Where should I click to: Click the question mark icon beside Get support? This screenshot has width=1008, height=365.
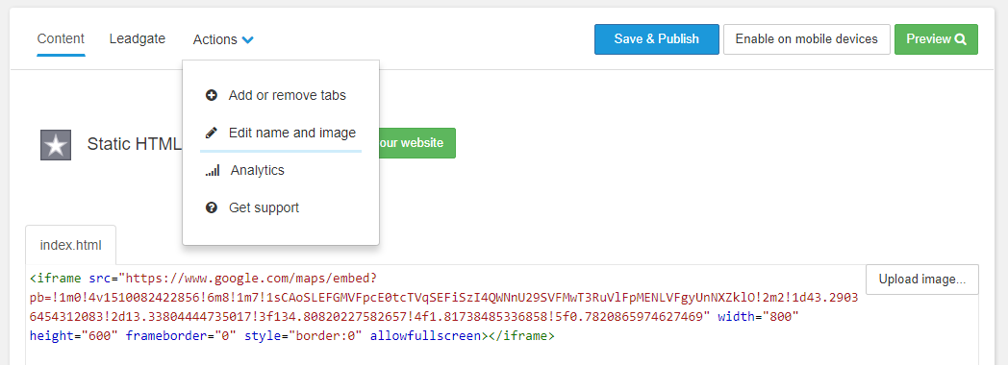pos(211,207)
